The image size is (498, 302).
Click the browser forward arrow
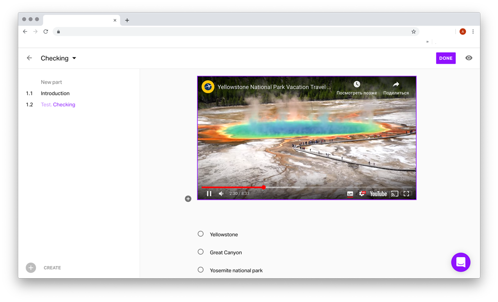(35, 32)
